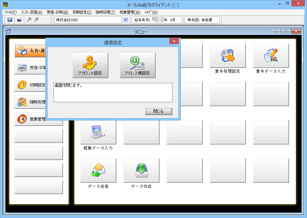Open 賞与処理設定 icon button
This screenshot has height=218, width=307.
click(x=228, y=56)
